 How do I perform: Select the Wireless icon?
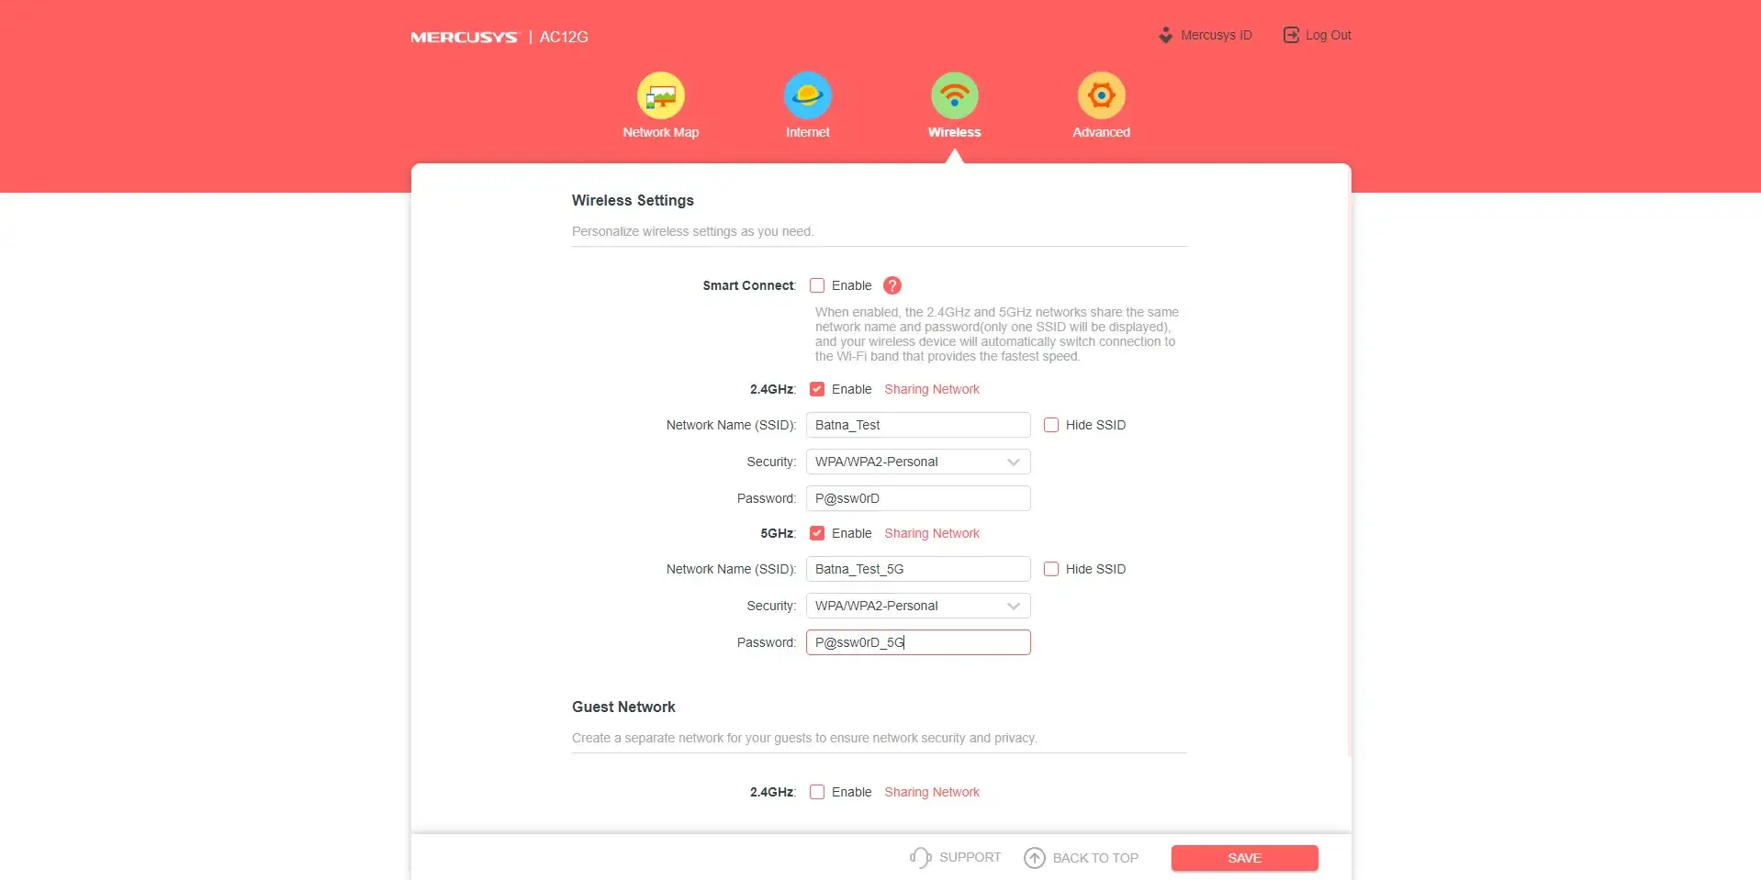(954, 96)
